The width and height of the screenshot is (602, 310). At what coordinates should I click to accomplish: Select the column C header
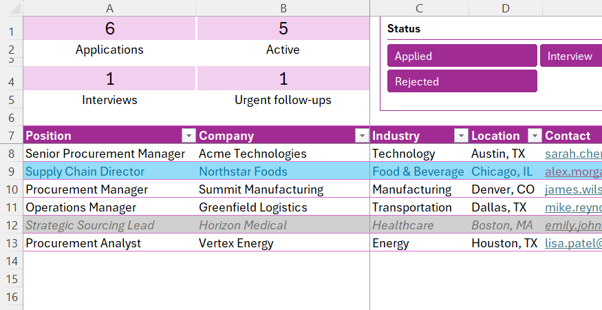coord(419,8)
